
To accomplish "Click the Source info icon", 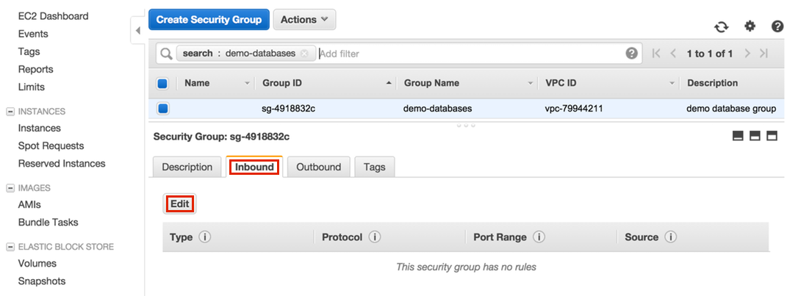I will pyautogui.click(x=671, y=237).
